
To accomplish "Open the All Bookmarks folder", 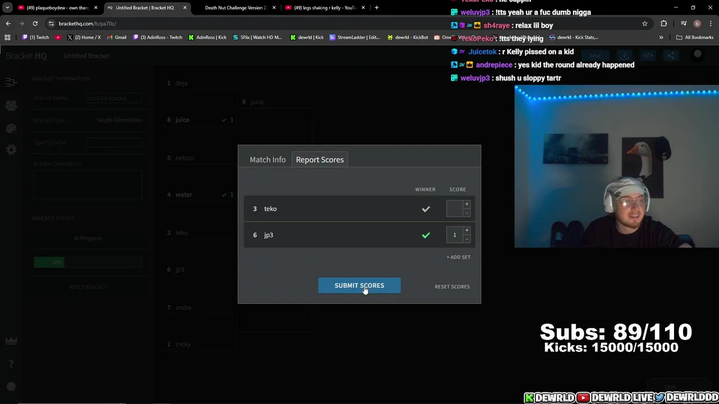I will pyautogui.click(x=695, y=38).
